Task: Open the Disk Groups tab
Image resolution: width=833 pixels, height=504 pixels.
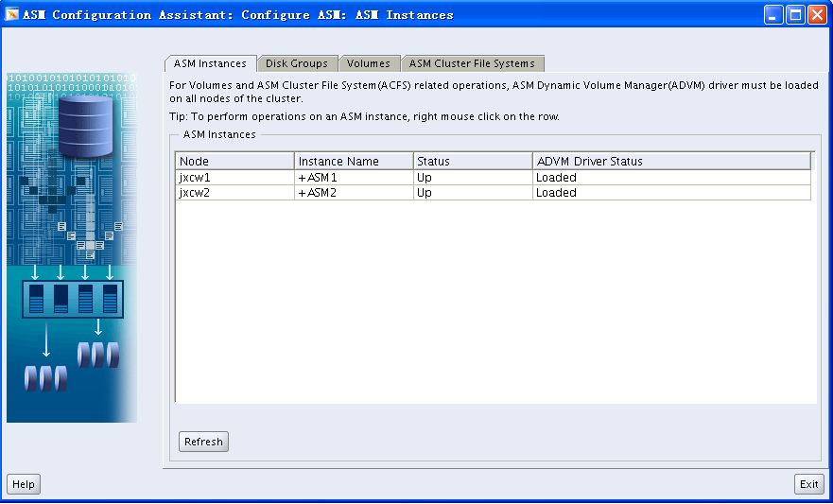Action: tap(297, 63)
